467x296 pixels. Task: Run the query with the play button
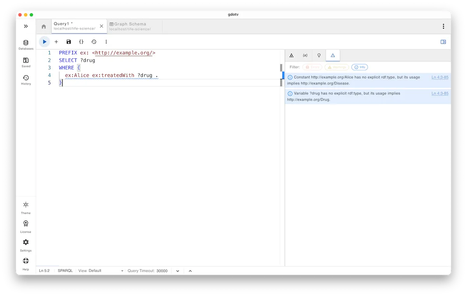[44, 42]
